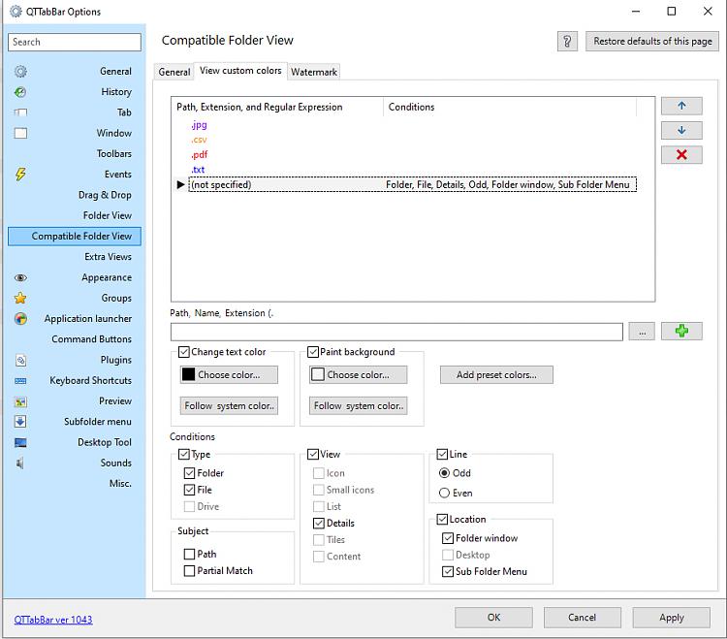Check the Path subject checkbox
The width and height of the screenshot is (727, 639).
tap(189, 554)
